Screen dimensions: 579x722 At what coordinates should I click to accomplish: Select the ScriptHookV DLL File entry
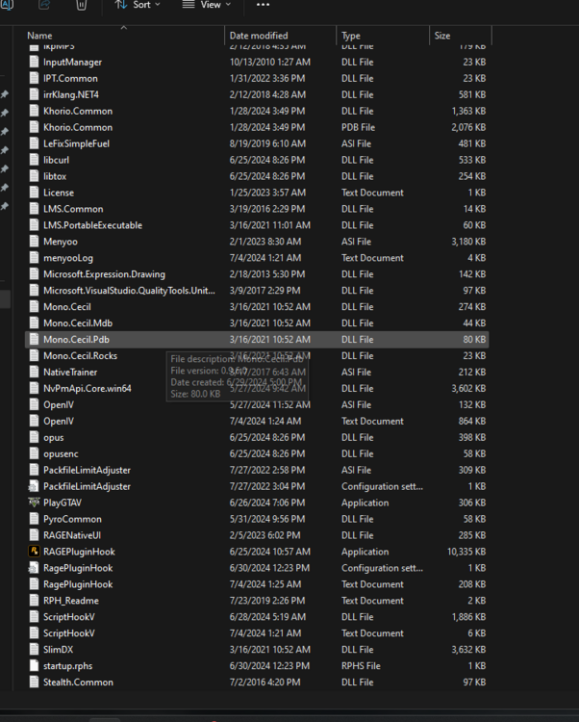click(258, 617)
